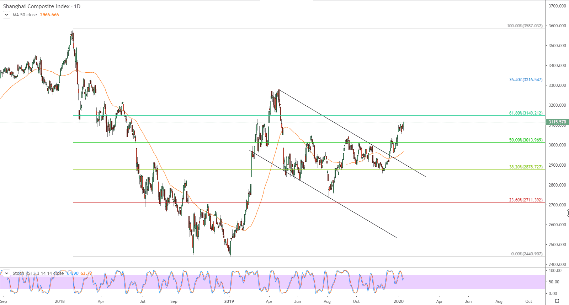Click the 50.00 Stoch RSI axis label
Screen dimensions: 569x305
tap(554, 282)
